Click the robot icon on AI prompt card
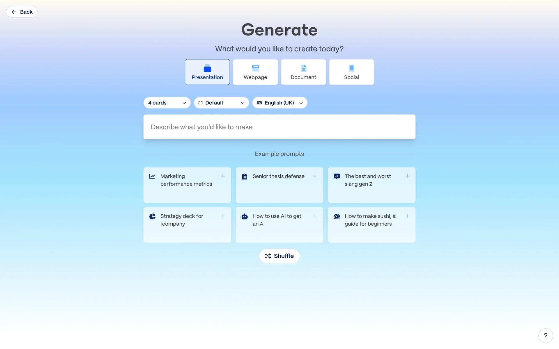The height and width of the screenshot is (349, 559). click(244, 216)
